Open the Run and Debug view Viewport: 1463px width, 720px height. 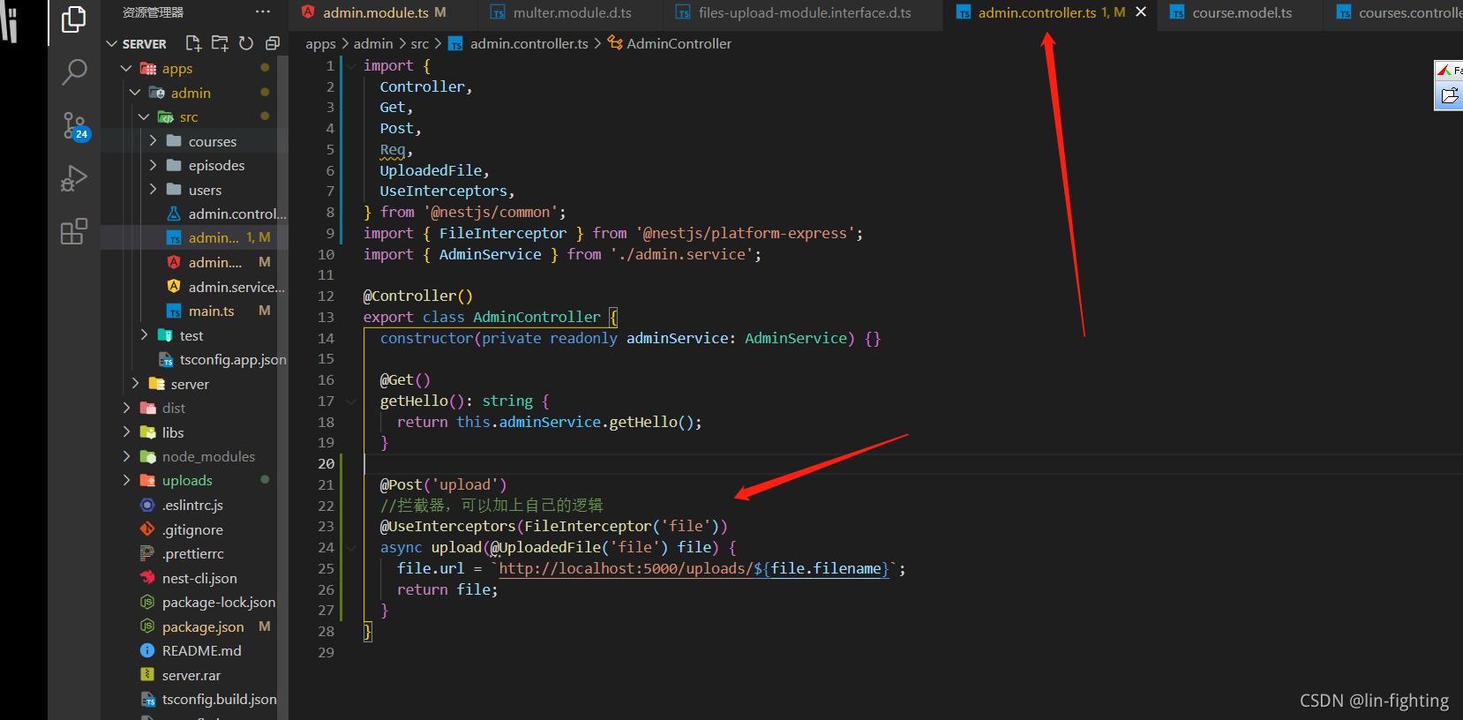pyautogui.click(x=74, y=179)
